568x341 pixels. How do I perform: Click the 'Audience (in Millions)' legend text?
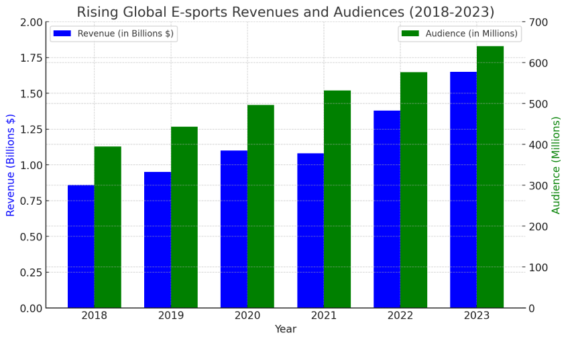471,34
